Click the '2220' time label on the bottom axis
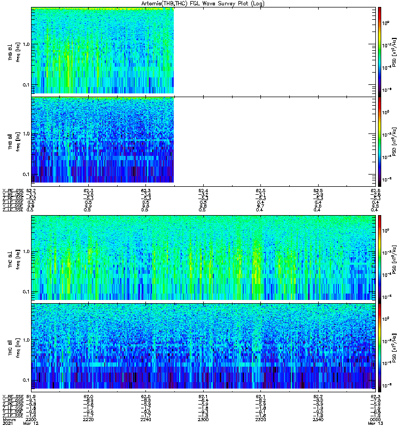The image size is (401, 427). [88, 420]
